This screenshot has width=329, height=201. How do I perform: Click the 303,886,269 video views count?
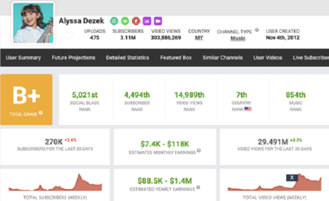tap(166, 38)
